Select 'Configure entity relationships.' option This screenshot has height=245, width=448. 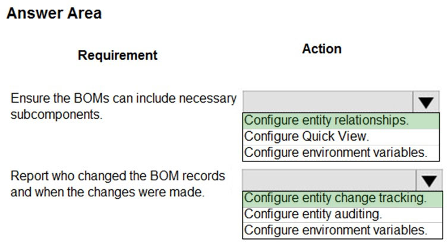tap(341, 120)
